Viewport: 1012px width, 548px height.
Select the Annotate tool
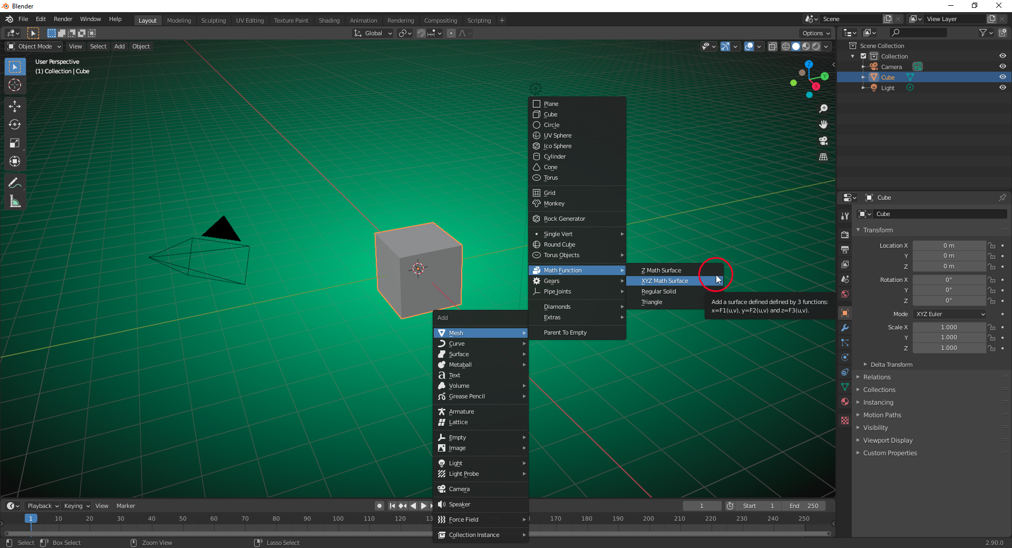click(15, 182)
